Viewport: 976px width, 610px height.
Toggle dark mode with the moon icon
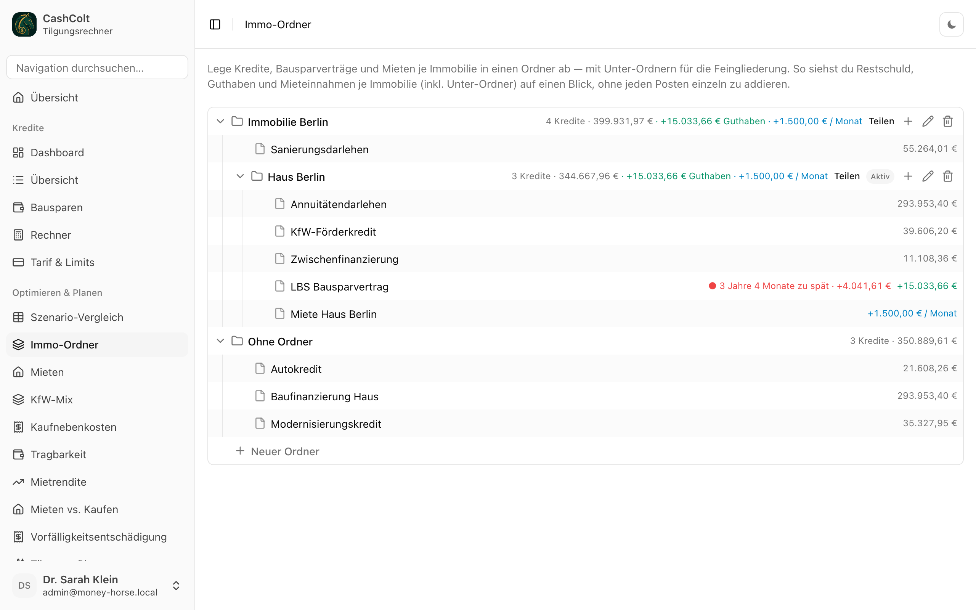click(951, 25)
